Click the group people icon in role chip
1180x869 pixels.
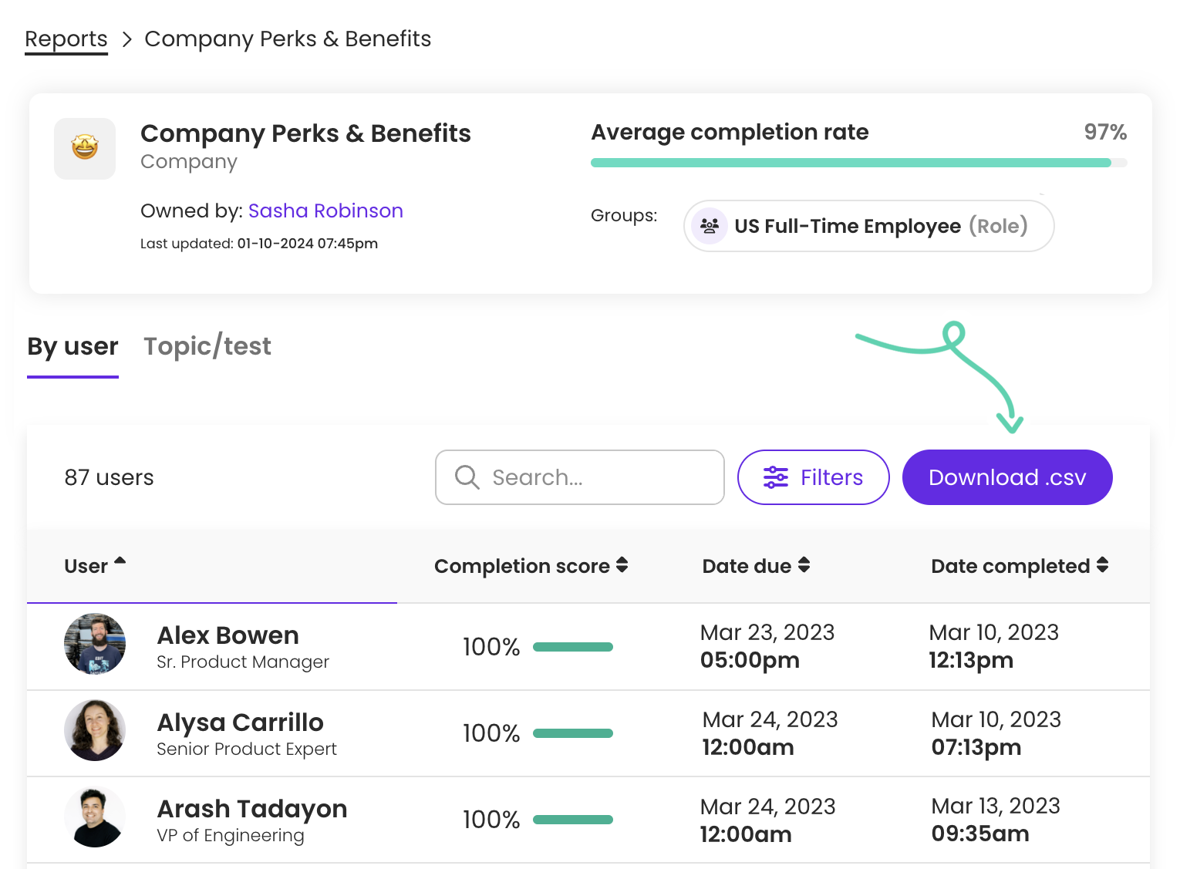[x=709, y=226]
